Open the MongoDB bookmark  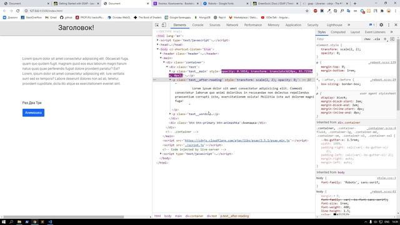pos(202,17)
